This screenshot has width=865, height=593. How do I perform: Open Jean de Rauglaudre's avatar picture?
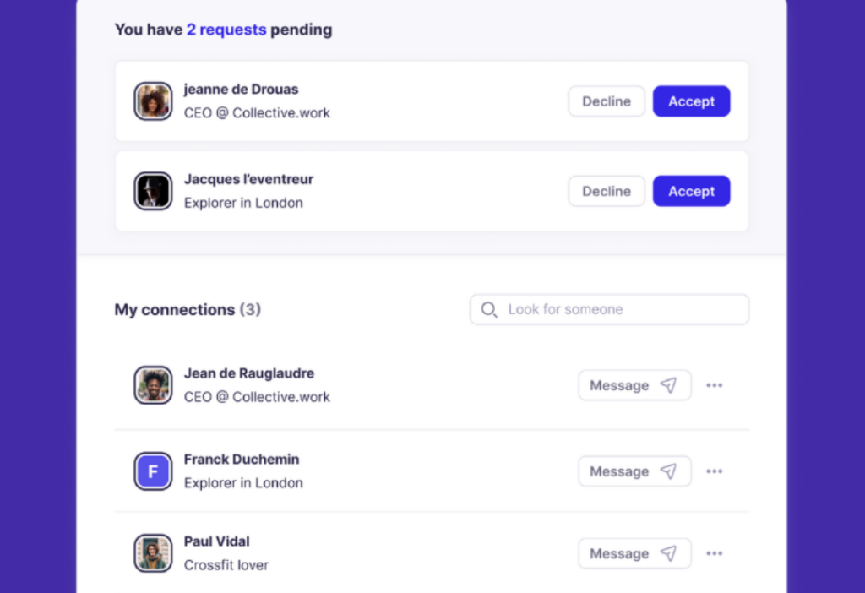[153, 385]
